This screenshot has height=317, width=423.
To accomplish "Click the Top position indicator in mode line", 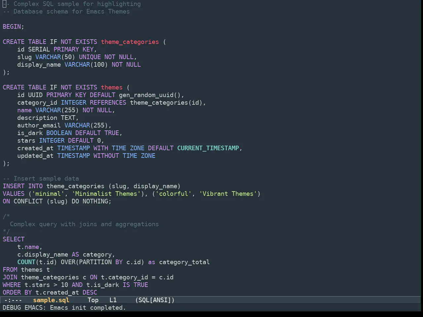I will 93,300.
